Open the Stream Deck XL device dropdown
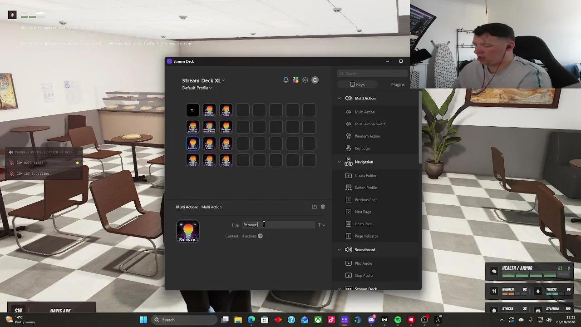This screenshot has height=327, width=581. click(x=203, y=80)
